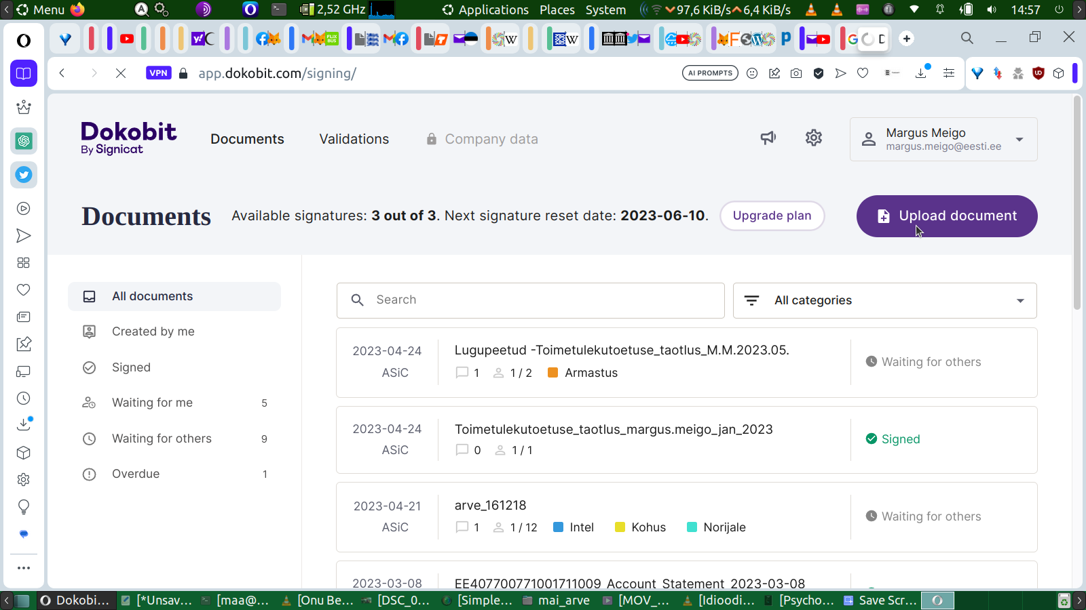The width and height of the screenshot is (1086, 610).
Task: Click the Upgrade plan button
Action: 772,216
